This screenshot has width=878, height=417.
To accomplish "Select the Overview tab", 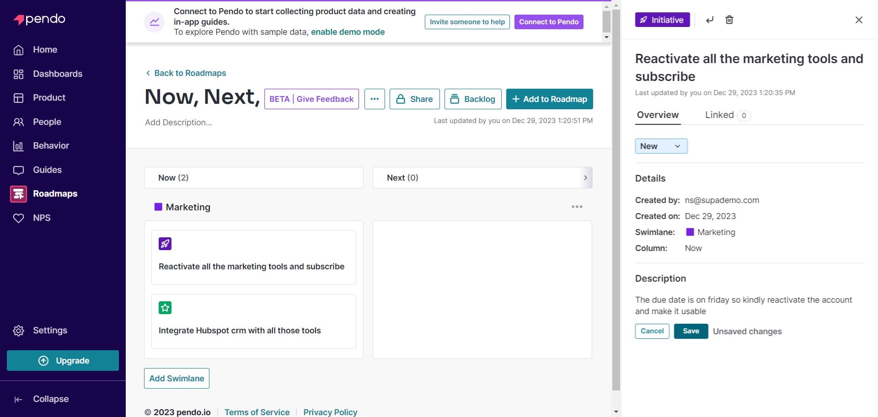I will click(x=658, y=115).
